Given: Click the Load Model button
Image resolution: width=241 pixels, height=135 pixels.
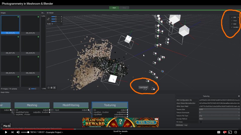Looking at the screenshot, I should [x=143, y=87].
